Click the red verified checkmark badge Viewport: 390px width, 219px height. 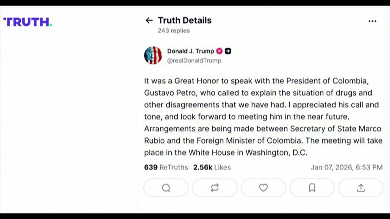click(x=220, y=51)
